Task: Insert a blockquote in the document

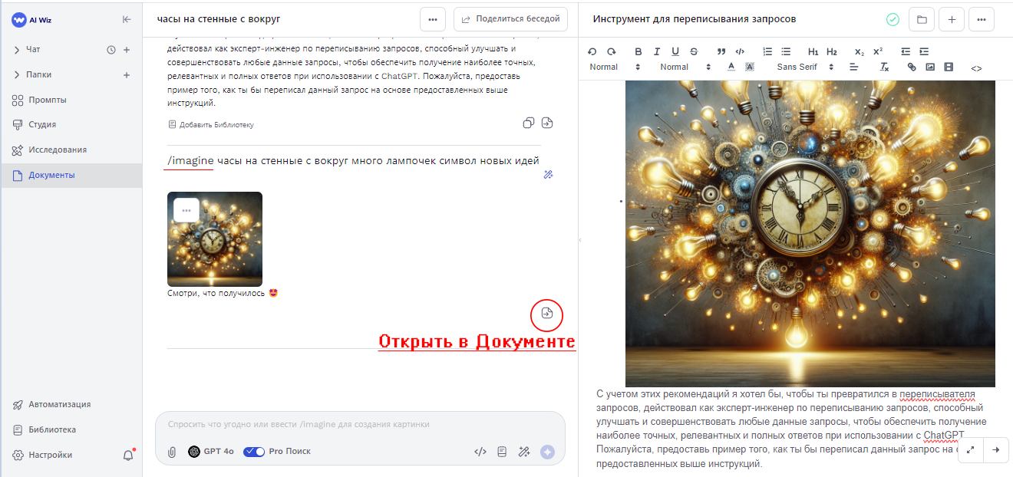Action: [721, 51]
